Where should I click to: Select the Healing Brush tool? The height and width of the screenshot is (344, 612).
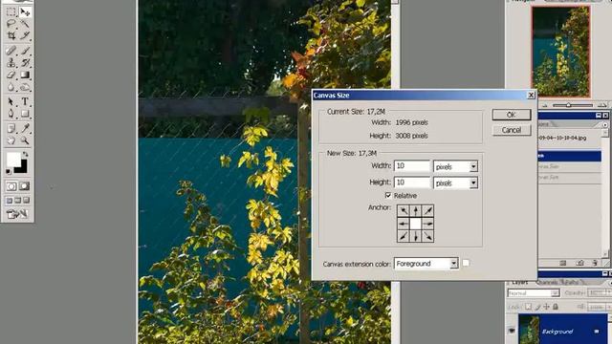click(x=11, y=51)
